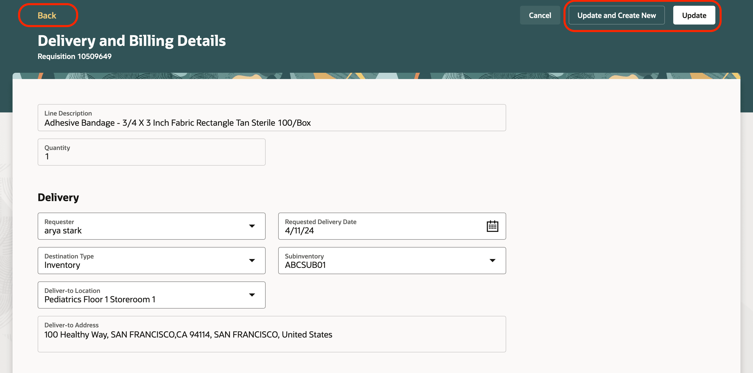The image size is (753, 373).
Task: Expand the Subinventory dropdown arrow
Action: [492, 260]
